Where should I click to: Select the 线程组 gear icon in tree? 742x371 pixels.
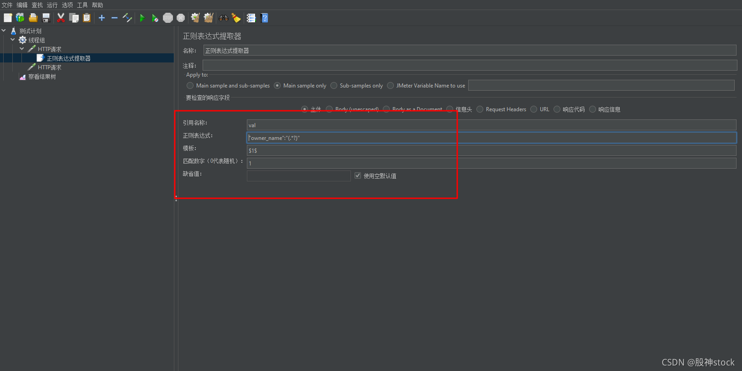(x=22, y=40)
